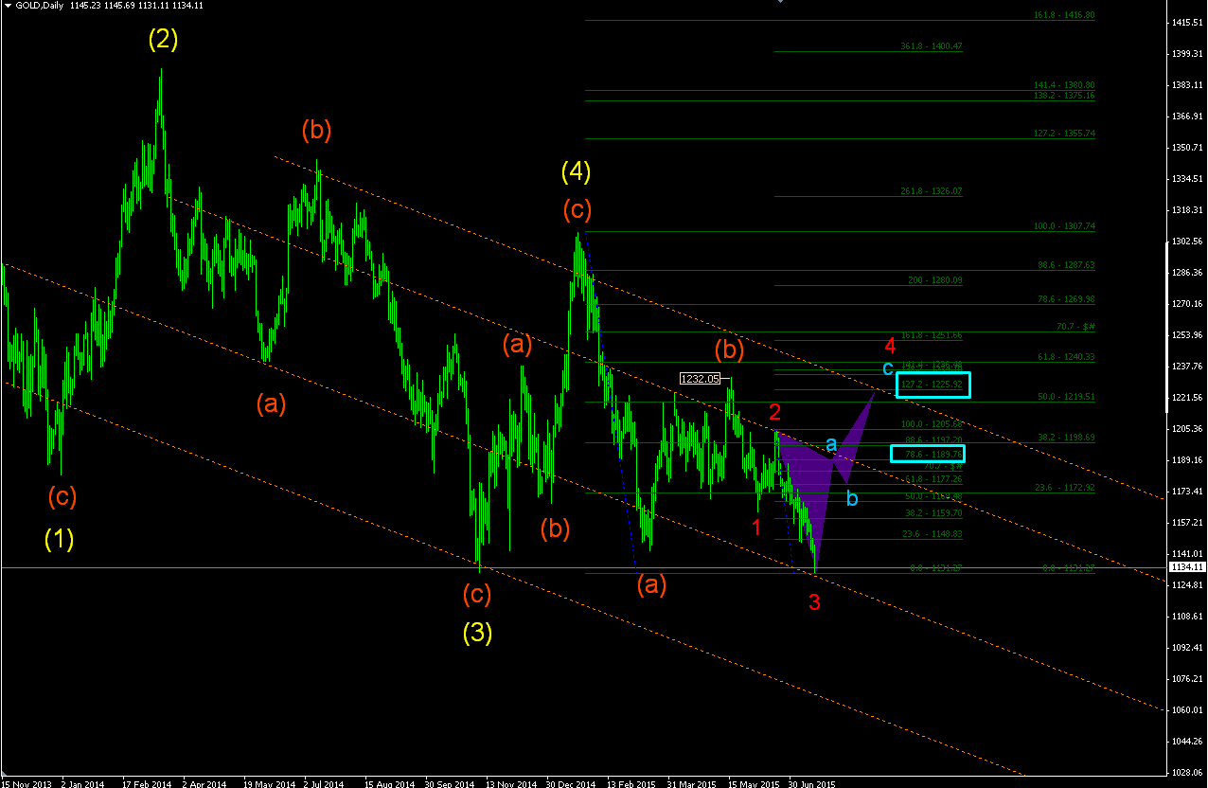Select the cyan rectangle around 127.2 - 1225.92
This screenshot has height=788, width=1208.
(933, 385)
